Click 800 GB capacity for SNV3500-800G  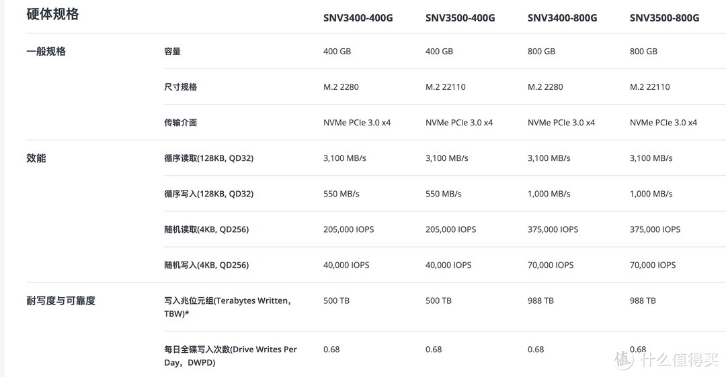coord(643,51)
